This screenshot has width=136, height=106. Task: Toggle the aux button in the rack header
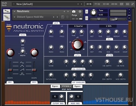128,4
